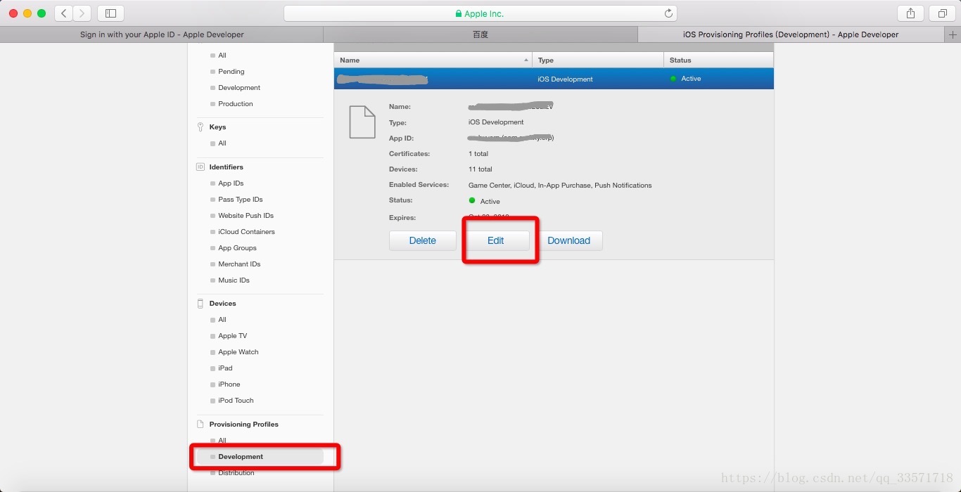Open Production certificates in sidebar
The height and width of the screenshot is (492, 961).
(x=236, y=104)
